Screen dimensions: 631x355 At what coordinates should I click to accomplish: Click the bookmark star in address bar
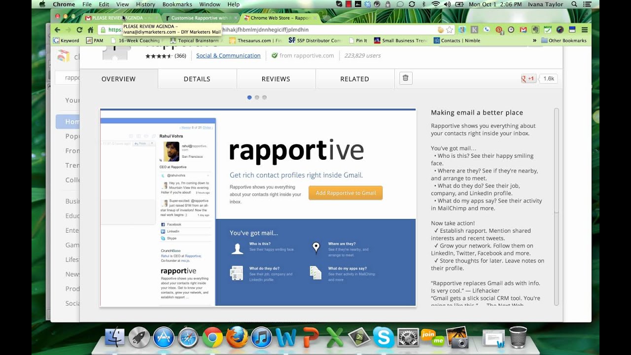449,30
